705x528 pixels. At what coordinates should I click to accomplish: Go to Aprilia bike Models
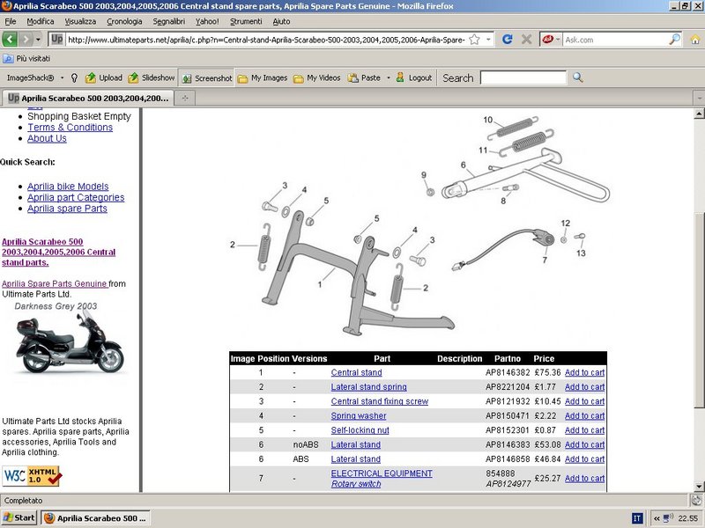click(68, 187)
